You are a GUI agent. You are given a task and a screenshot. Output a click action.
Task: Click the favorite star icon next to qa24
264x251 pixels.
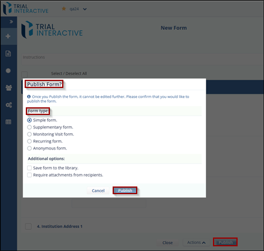click(x=64, y=9)
